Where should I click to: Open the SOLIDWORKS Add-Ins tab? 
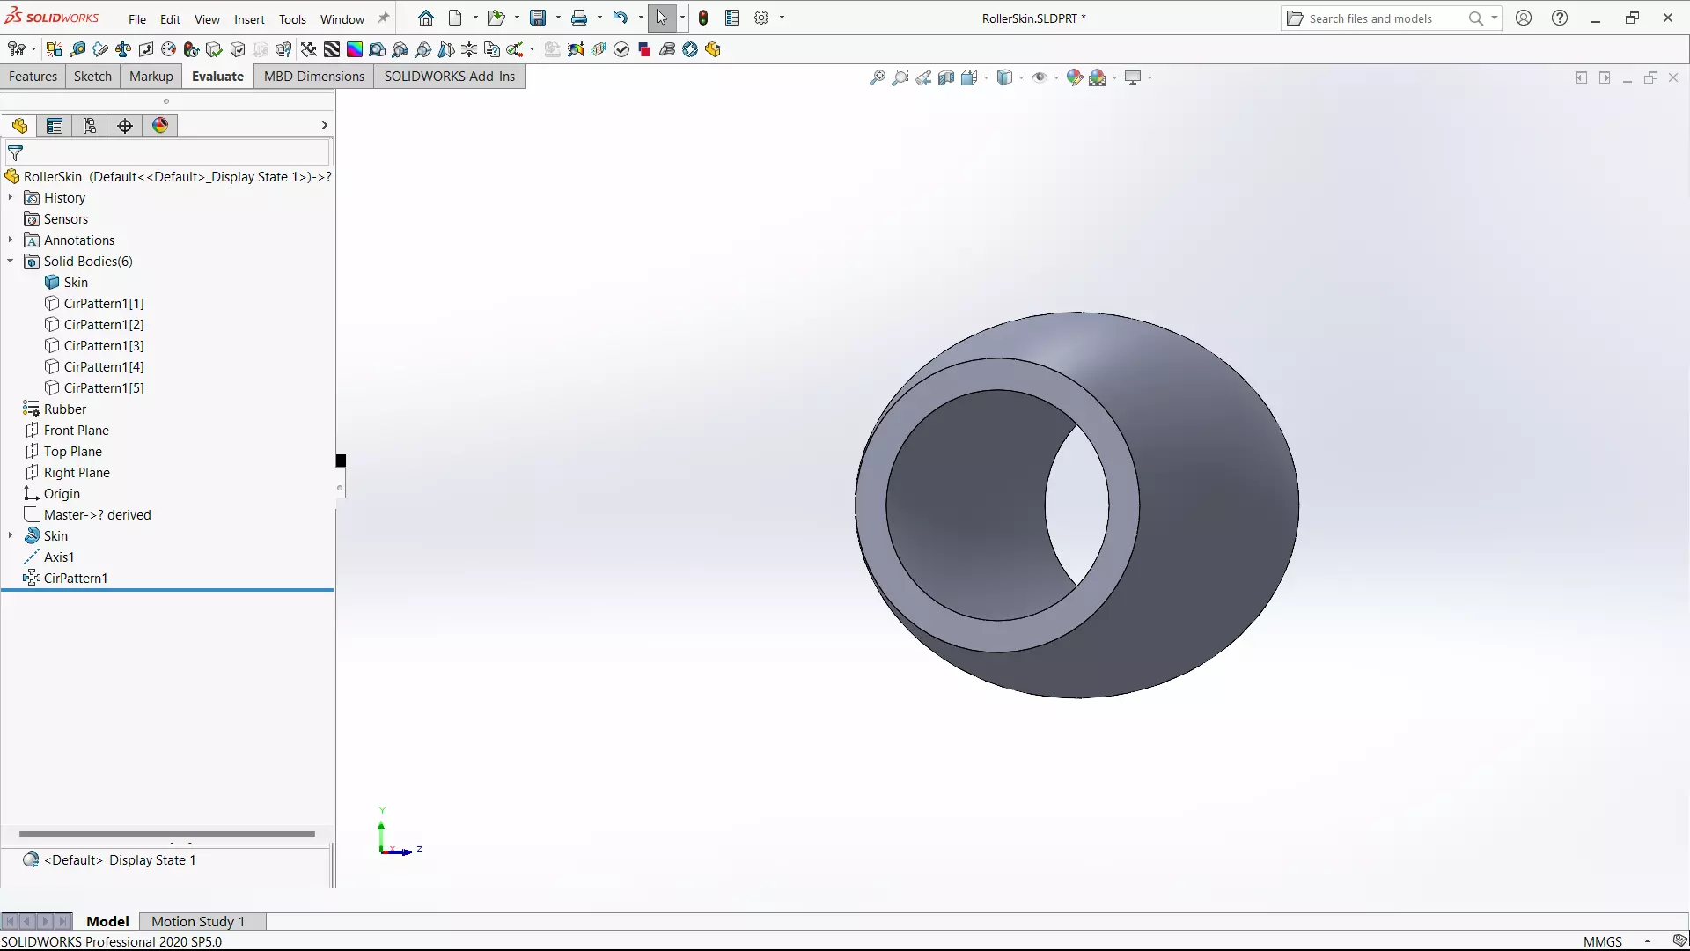tap(450, 77)
